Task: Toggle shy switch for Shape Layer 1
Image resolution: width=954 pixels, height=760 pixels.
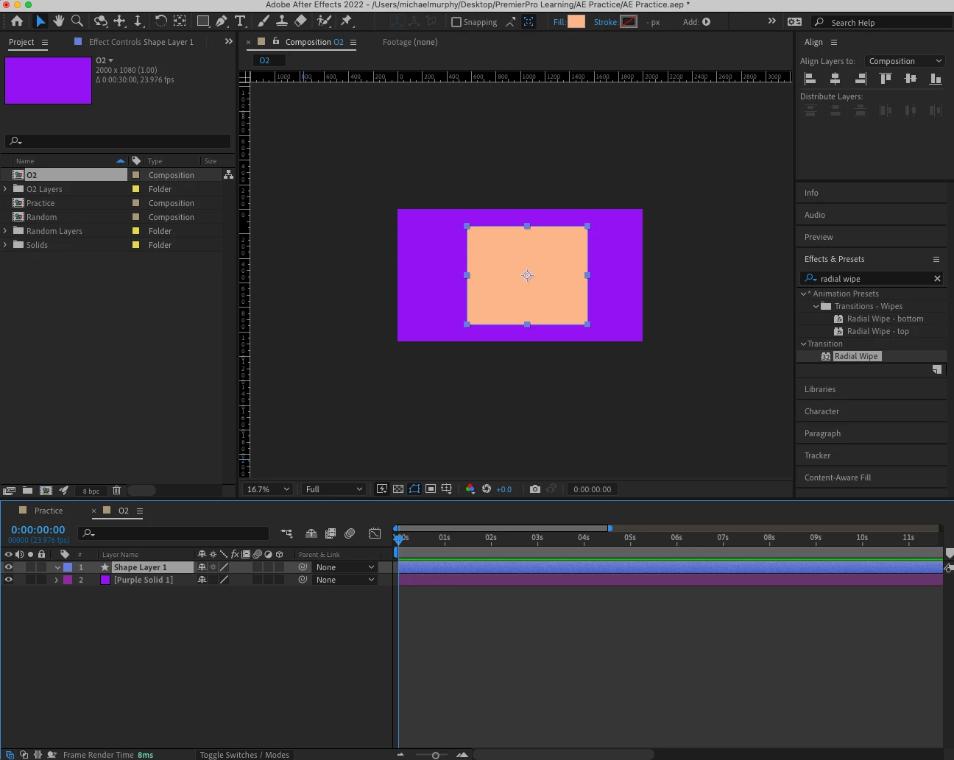Action: pyautogui.click(x=202, y=567)
